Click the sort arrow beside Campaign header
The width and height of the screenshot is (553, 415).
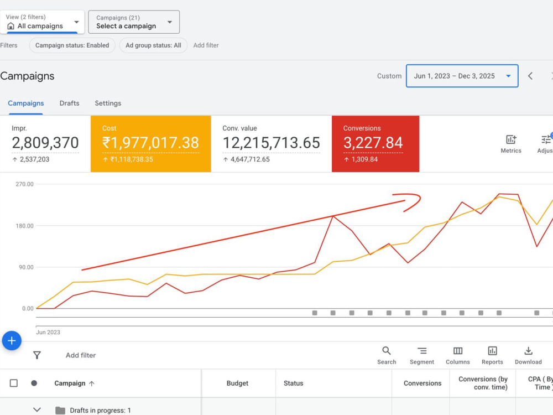[x=92, y=383]
